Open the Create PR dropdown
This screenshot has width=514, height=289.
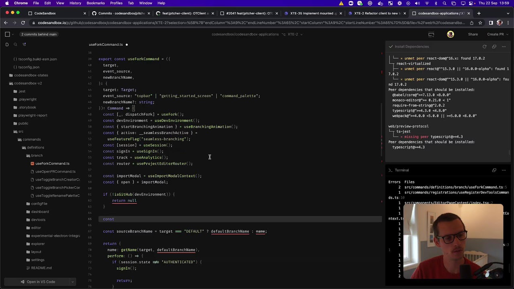point(507,35)
